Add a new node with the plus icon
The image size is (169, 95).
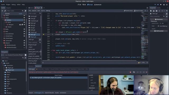pyautogui.click(x=2, y=11)
